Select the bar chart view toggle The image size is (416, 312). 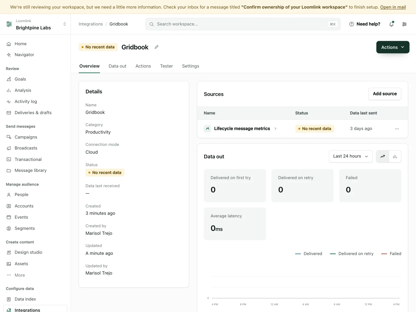395,157
